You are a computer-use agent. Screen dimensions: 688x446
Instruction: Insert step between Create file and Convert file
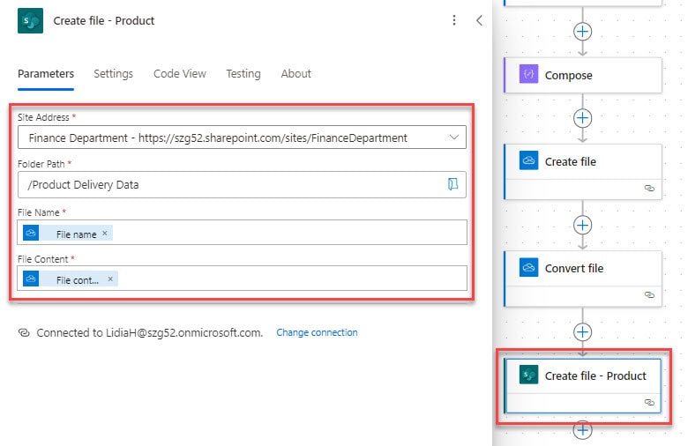(583, 225)
